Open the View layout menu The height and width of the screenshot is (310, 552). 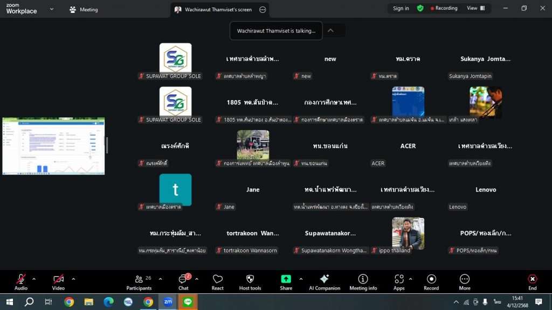pos(475,8)
